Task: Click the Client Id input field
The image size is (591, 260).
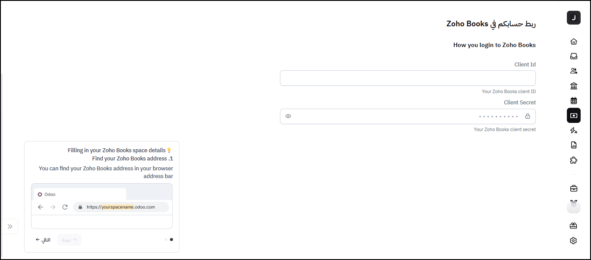Action: tap(408, 78)
